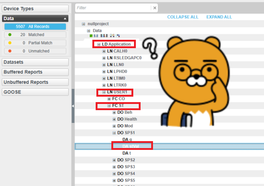Select the 'DA q' tree row
Screen dimensions: 264x186
[169, 140]
